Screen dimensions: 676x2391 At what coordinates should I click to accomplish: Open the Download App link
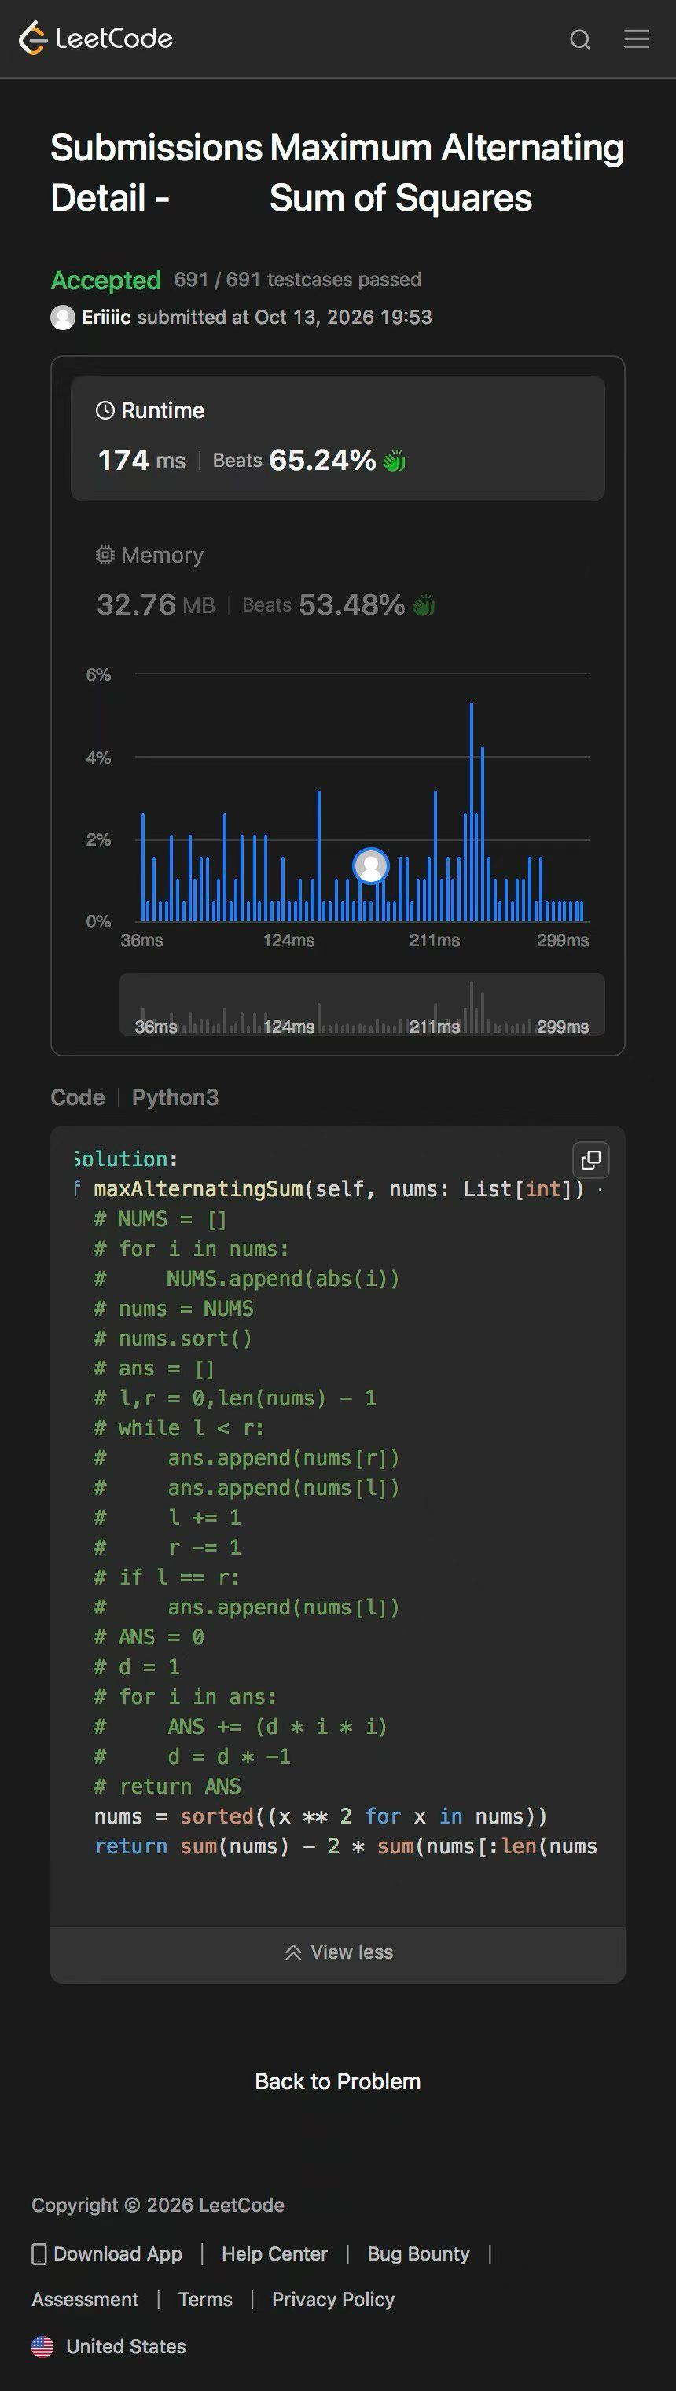coord(117,2254)
